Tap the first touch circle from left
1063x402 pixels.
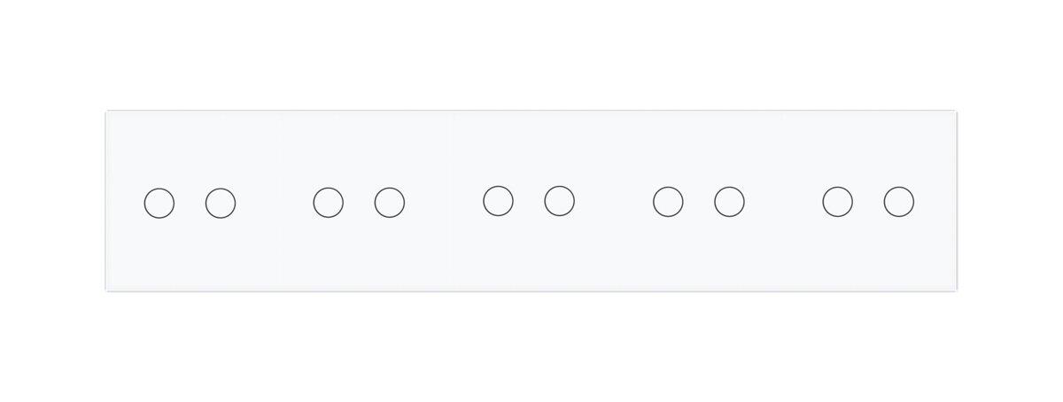159,203
